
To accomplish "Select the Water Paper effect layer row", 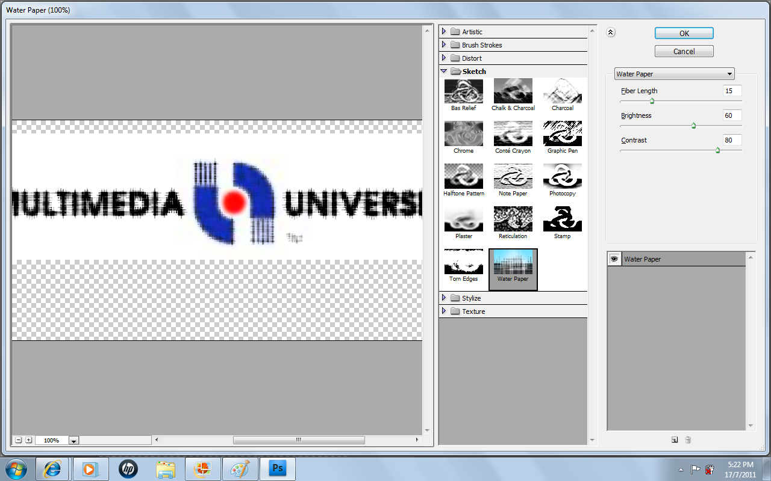I will pyautogui.click(x=676, y=259).
